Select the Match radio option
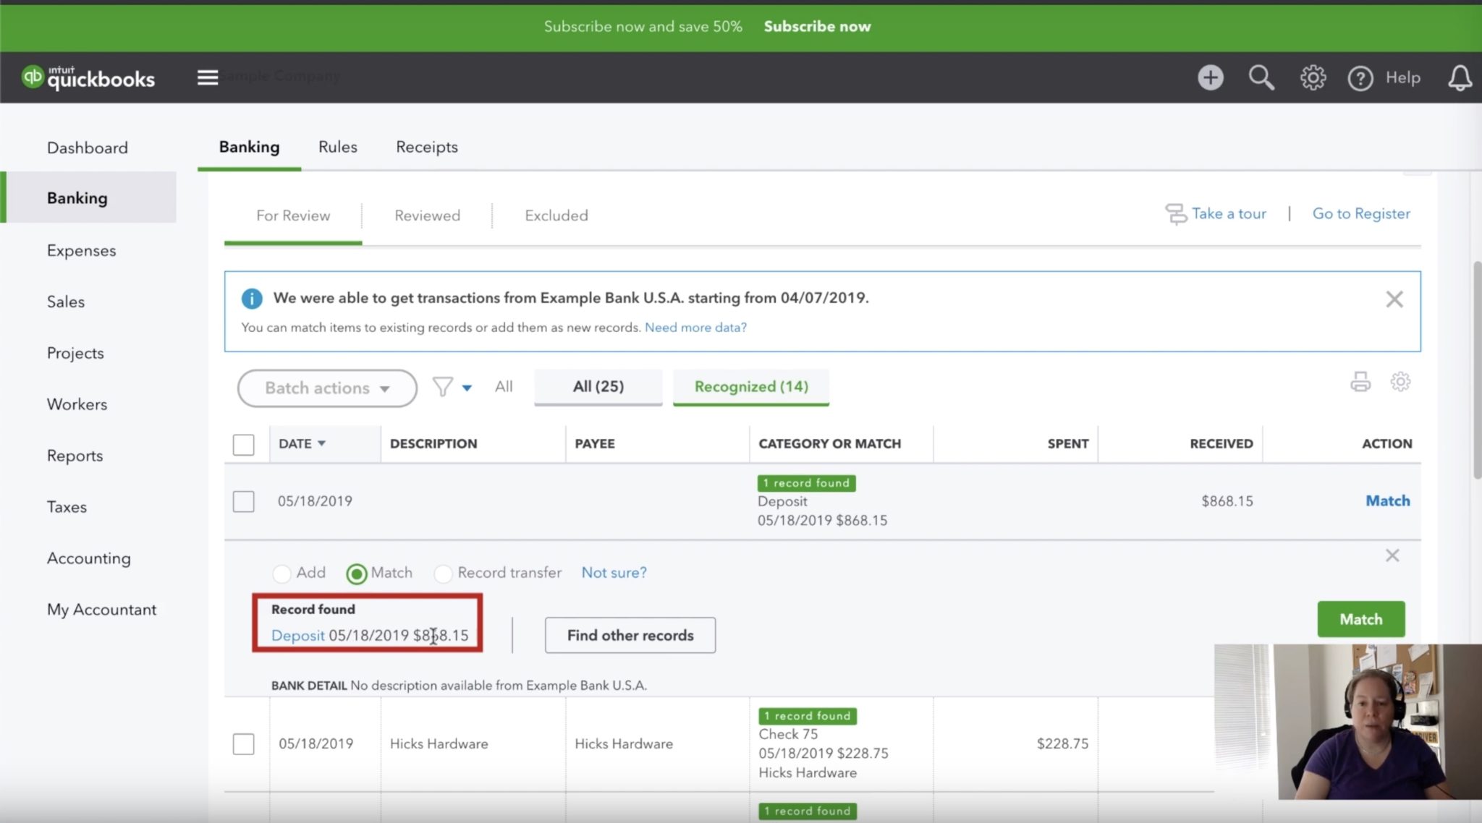 coord(356,573)
